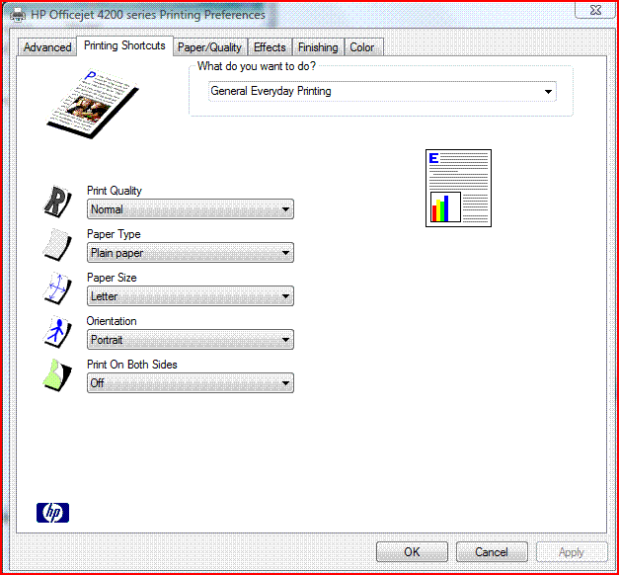Click the Paper Size arrows icon
Screen dimensions: 619x575
tap(57, 288)
